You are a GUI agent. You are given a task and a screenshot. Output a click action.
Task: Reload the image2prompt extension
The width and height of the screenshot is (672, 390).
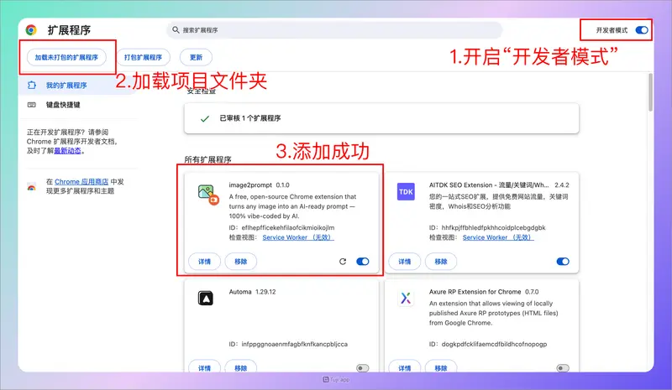point(343,262)
